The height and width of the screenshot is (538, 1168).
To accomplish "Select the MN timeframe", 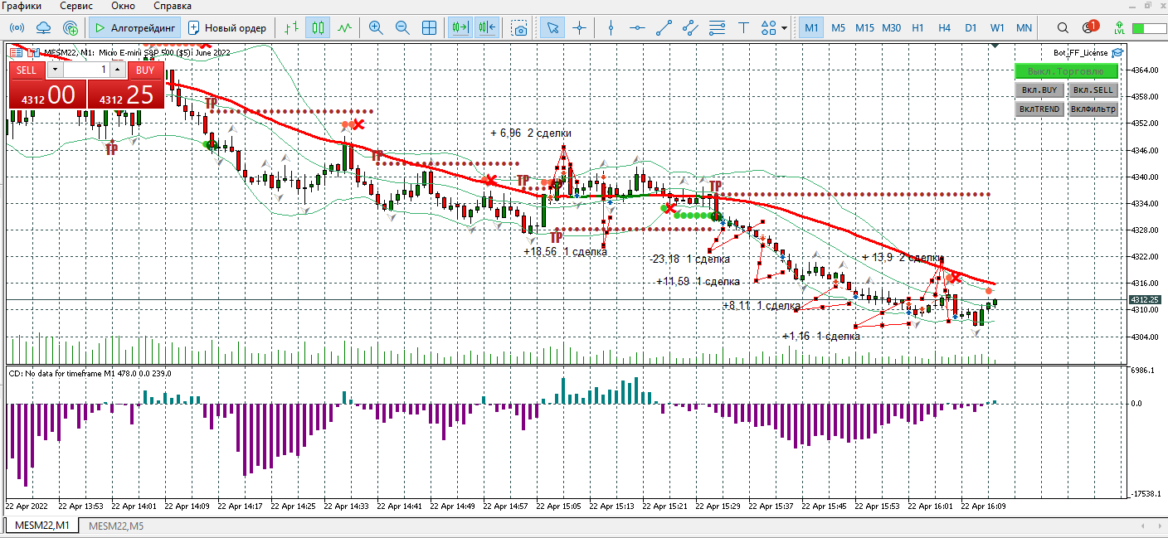I will [x=1024, y=27].
